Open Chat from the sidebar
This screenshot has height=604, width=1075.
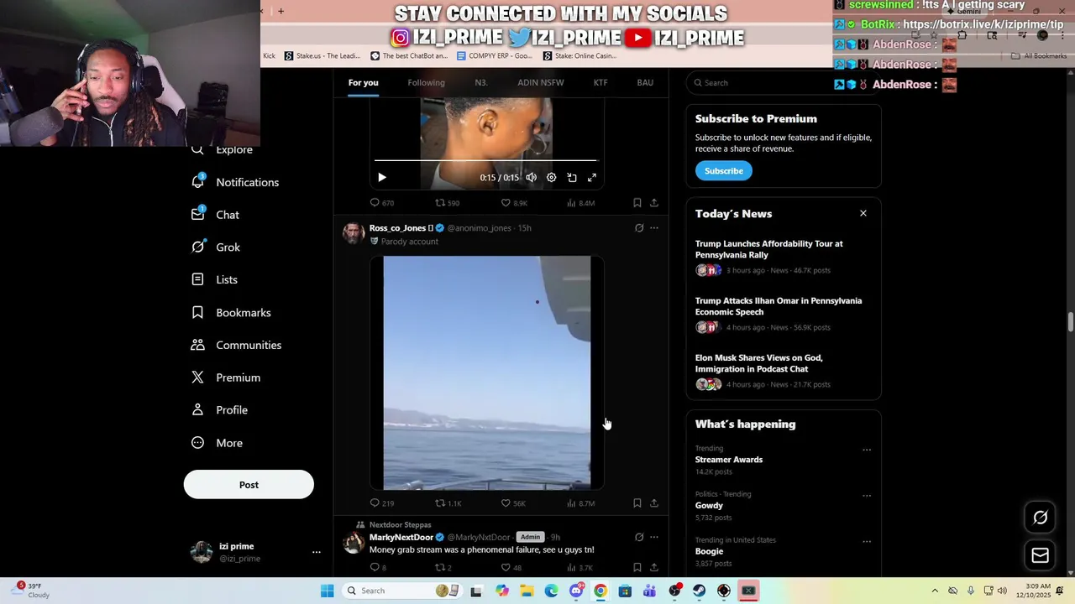(x=216, y=215)
